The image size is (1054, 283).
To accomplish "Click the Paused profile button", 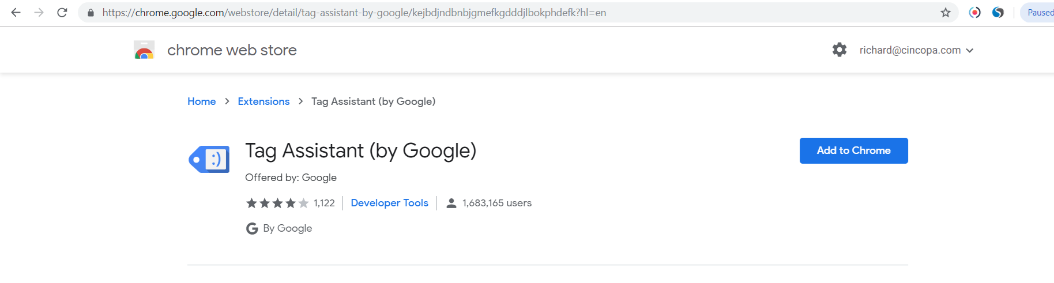I will tap(1039, 13).
